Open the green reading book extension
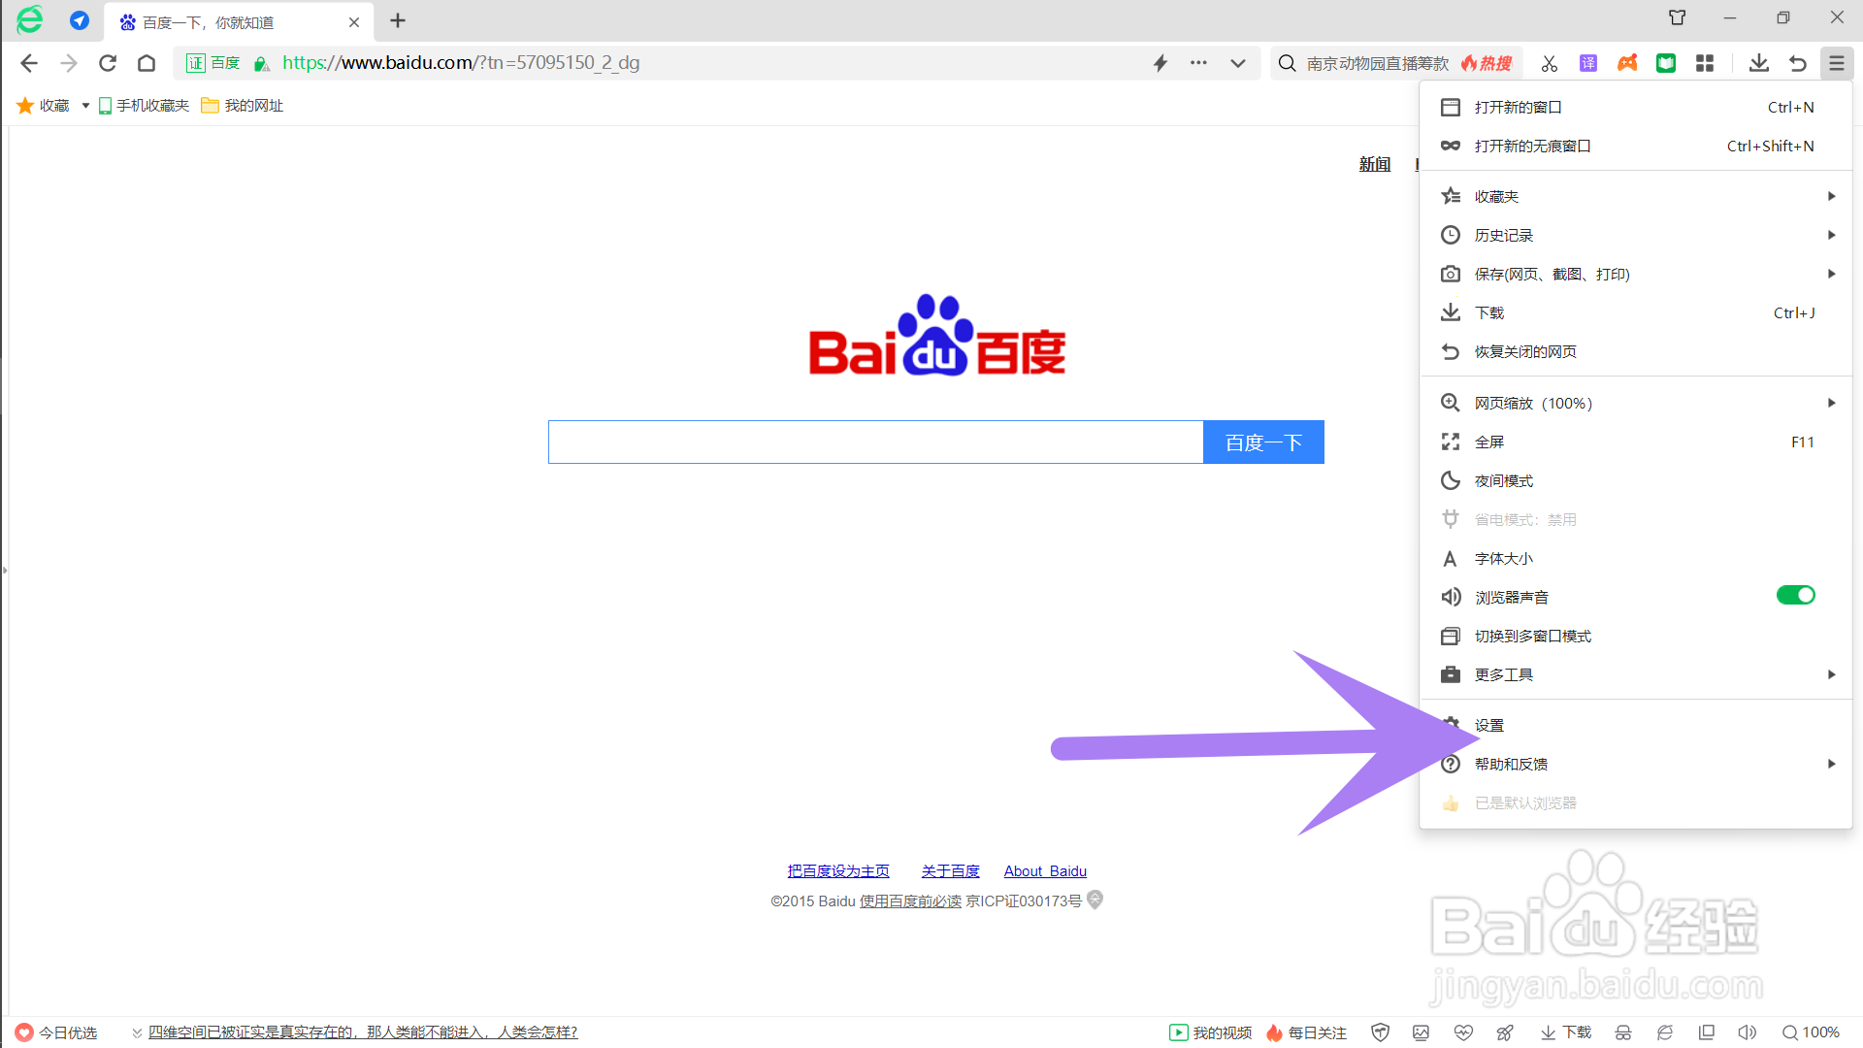The height and width of the screenshot is (1048, 1863). [1666, 63]
